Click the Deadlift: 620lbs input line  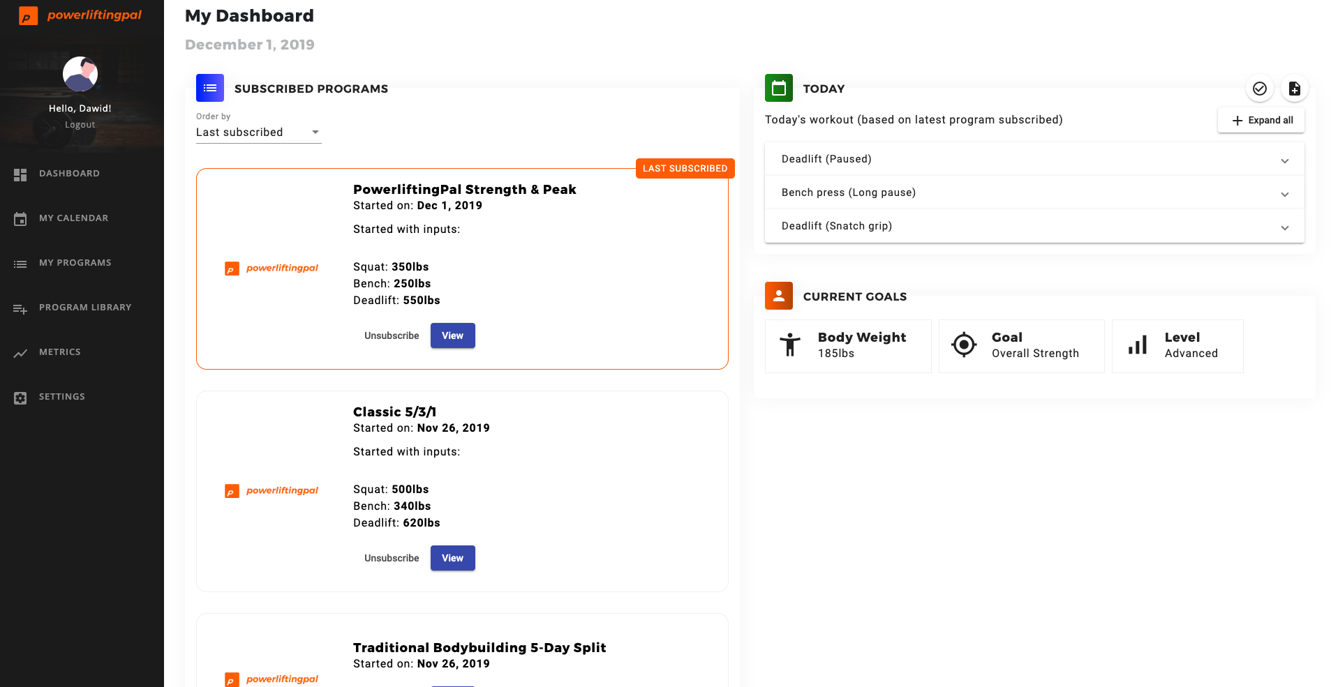pos(396,523)
